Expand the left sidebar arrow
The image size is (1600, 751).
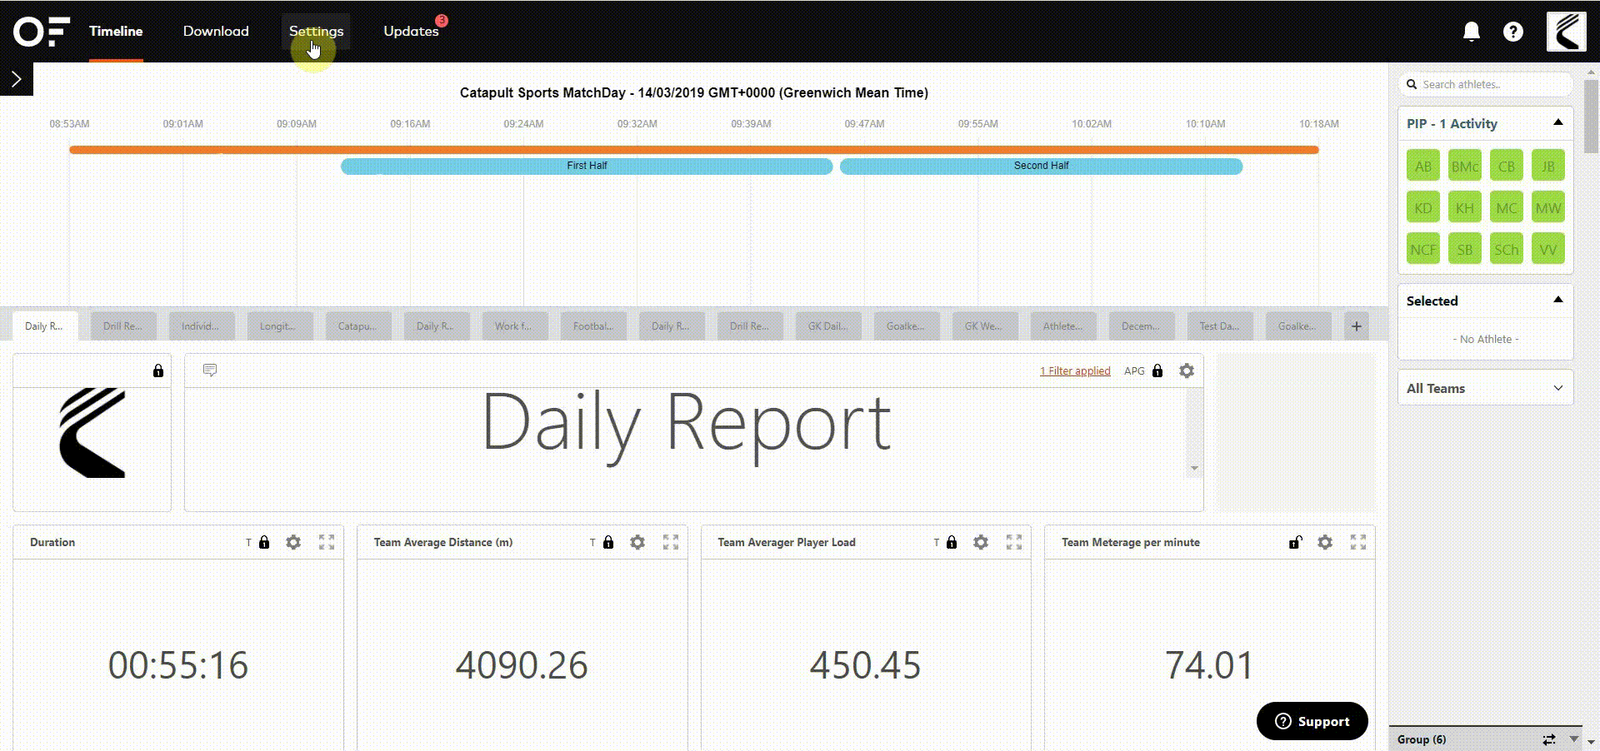tap(16, 79)
